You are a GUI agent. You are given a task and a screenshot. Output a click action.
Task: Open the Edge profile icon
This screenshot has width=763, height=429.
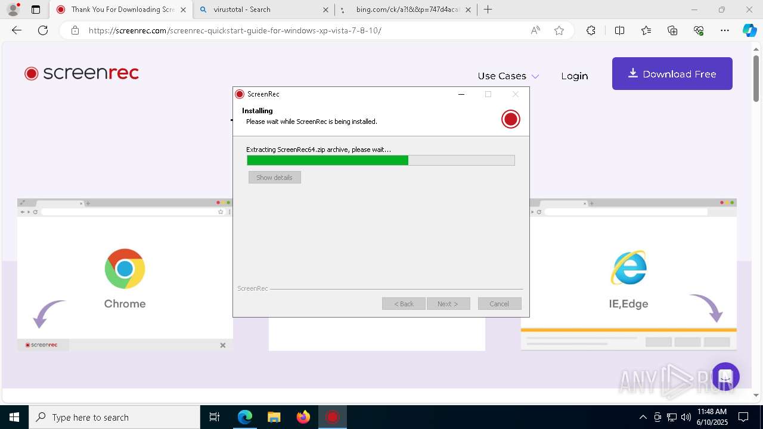pyautogui.click(x=13, y=10)
